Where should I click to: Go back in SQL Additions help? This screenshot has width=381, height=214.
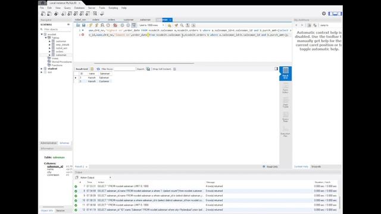[x=296, y=25]
